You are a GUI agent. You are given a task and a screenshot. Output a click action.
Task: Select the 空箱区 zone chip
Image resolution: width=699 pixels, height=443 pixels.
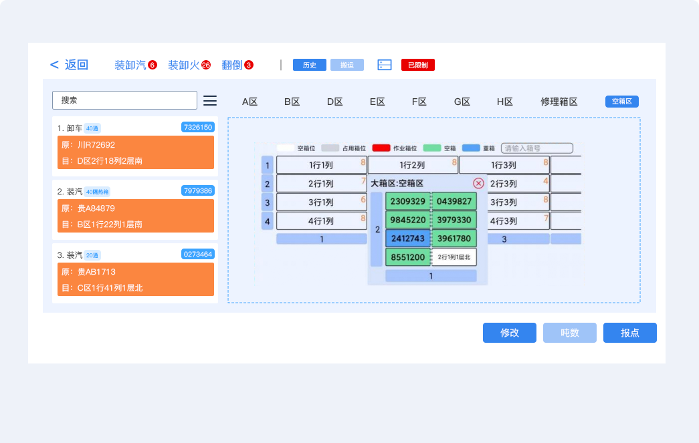(621, 102)
